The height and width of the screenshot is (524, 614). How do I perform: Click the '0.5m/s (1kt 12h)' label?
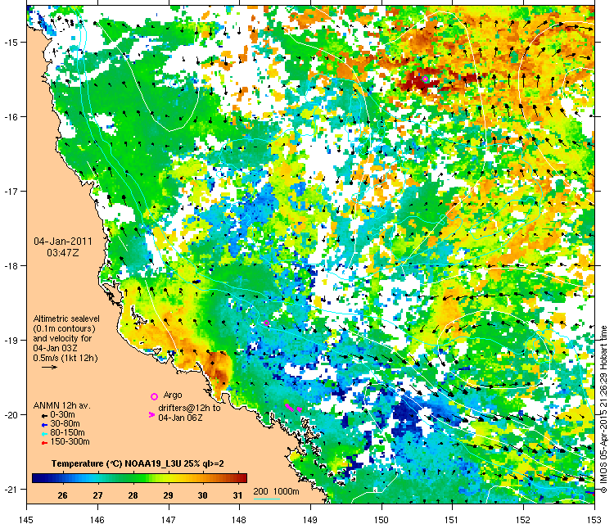[65, 358]
